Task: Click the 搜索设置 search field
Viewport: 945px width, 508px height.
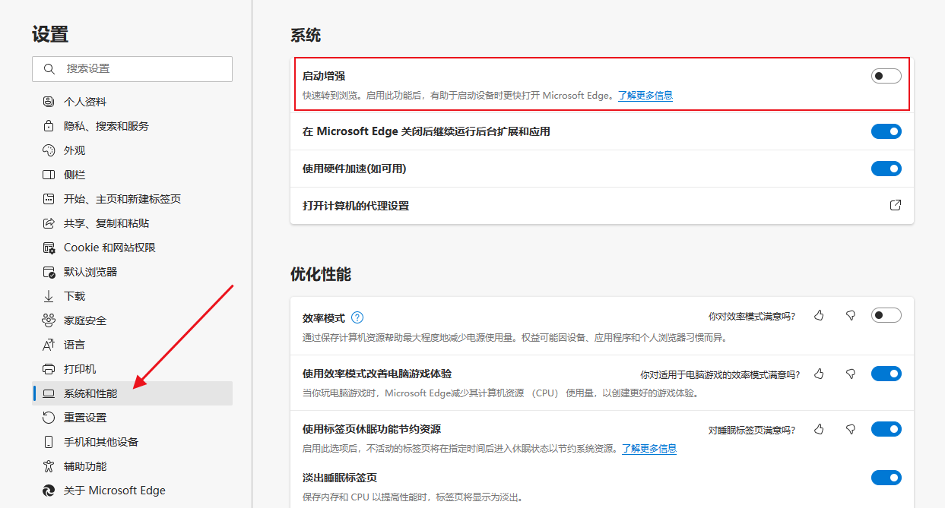Action: coord(132,68)
